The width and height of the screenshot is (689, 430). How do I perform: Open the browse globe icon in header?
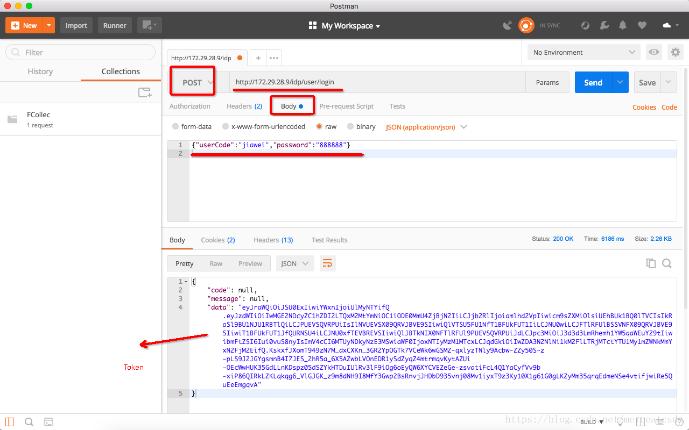point(586,25)
